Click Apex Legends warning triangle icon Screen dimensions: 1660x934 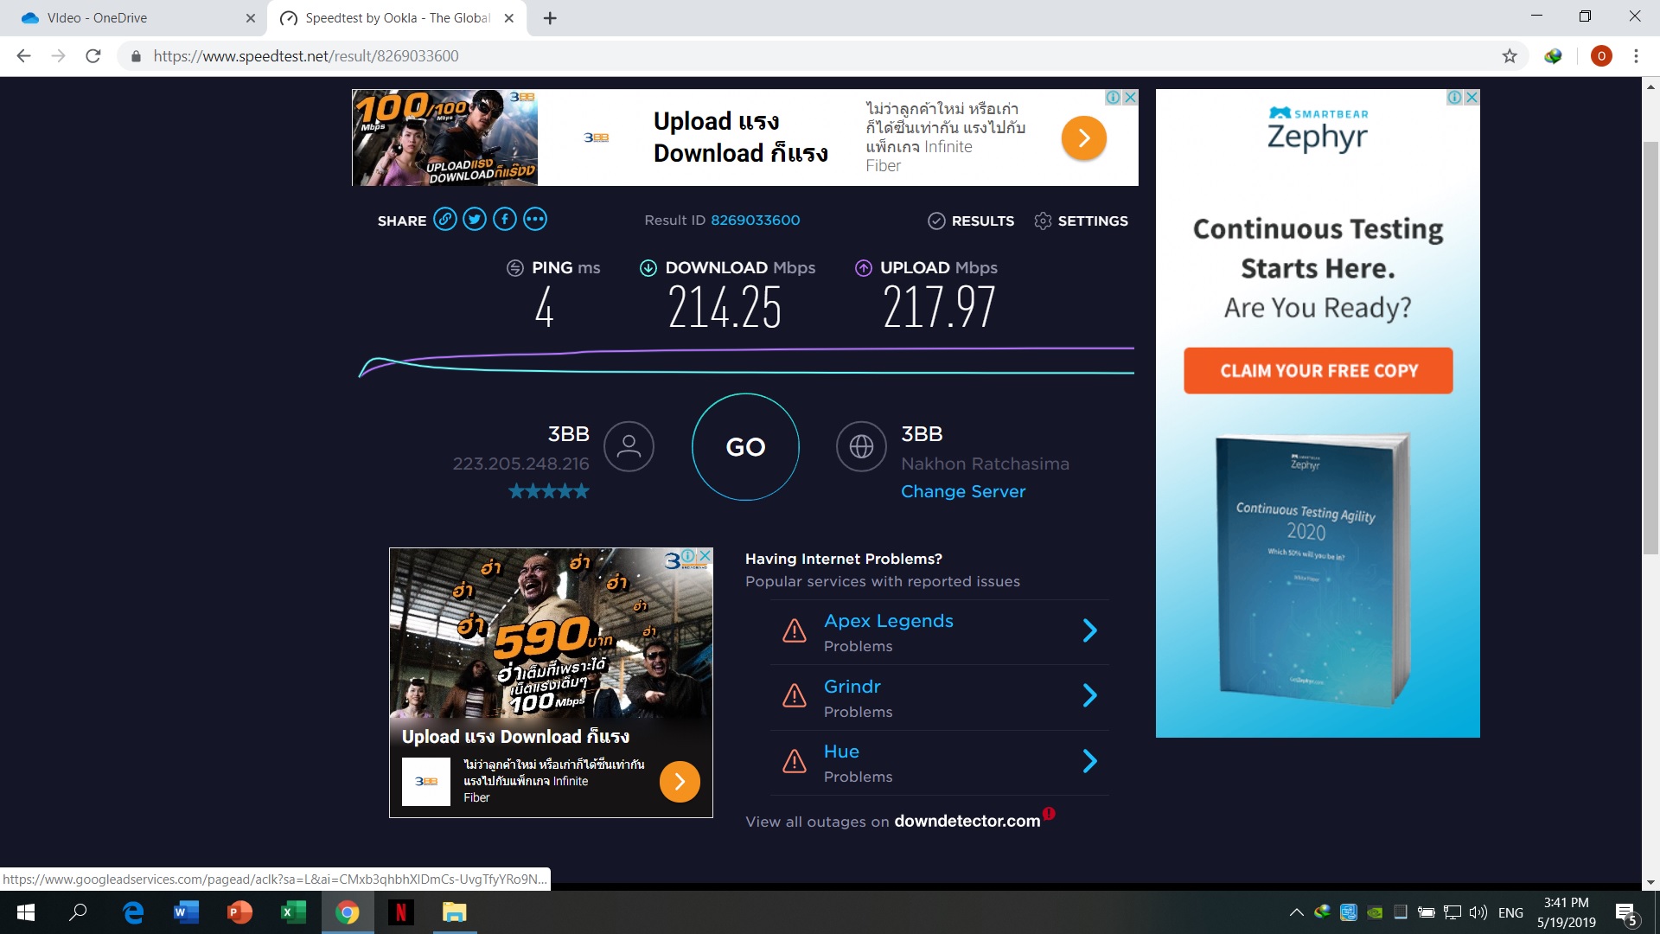pyautogui.click(x=794, y=631)
